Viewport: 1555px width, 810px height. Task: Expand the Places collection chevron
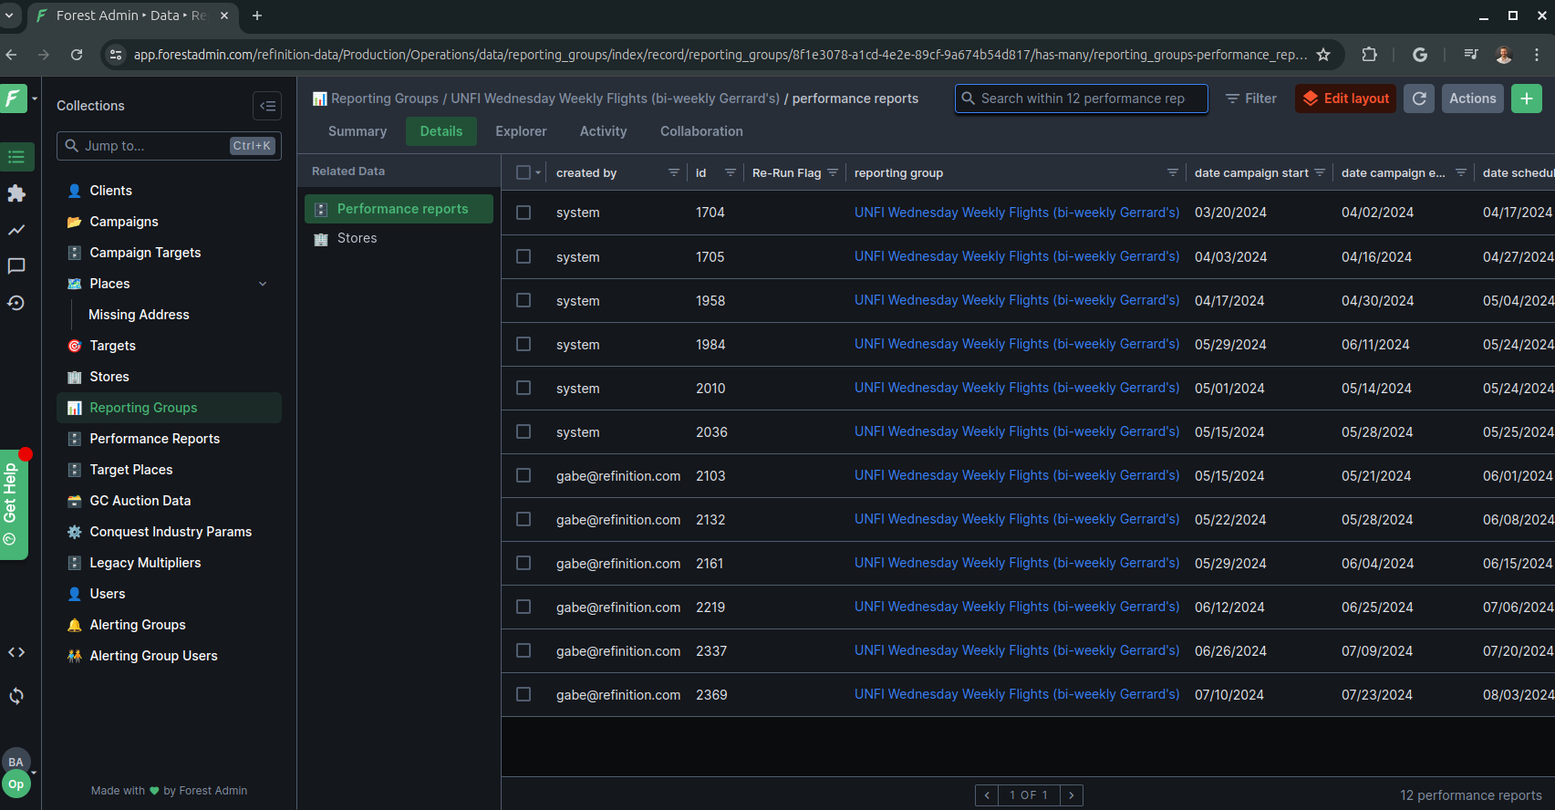pyautogui.click(x=263, y=284)
